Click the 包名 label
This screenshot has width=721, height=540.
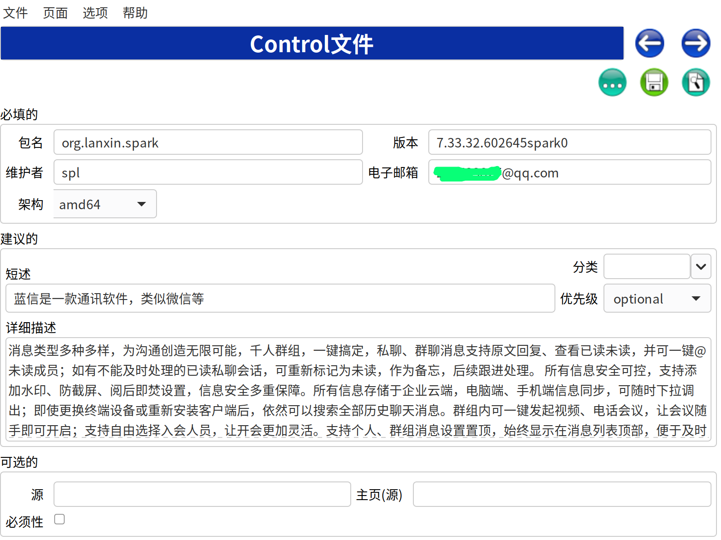coord(31,142)
